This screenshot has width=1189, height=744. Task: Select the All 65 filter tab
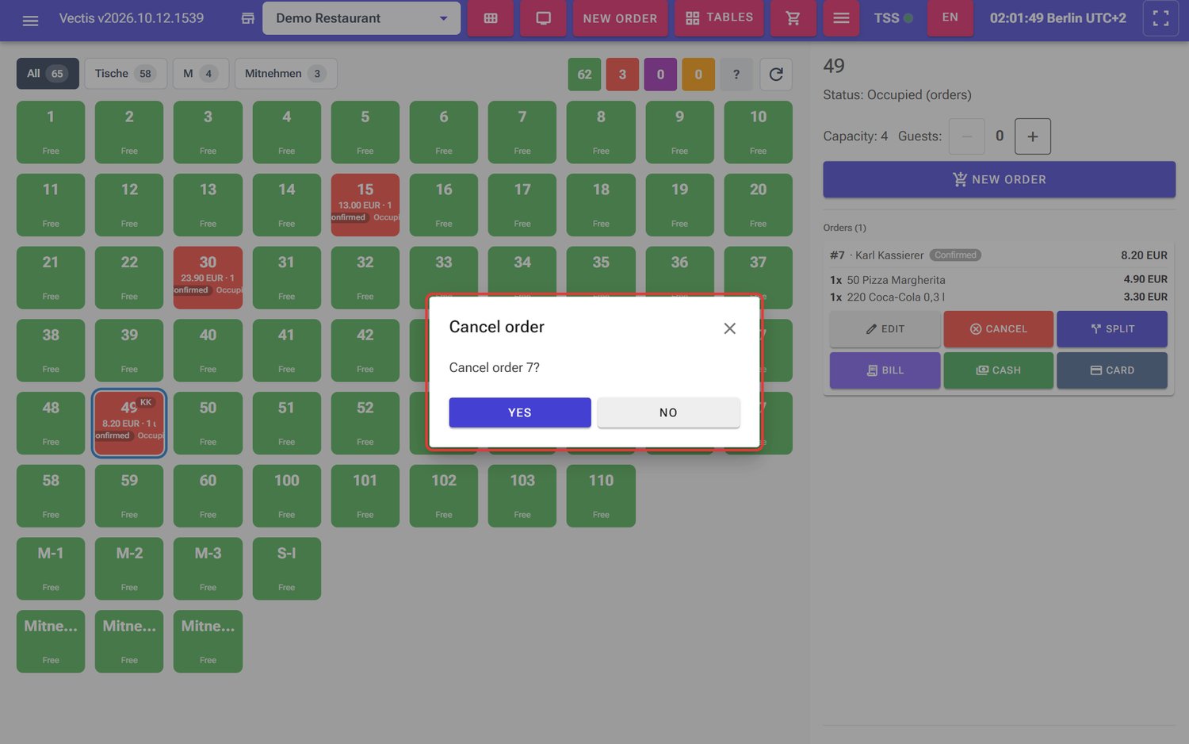(48, 74)
